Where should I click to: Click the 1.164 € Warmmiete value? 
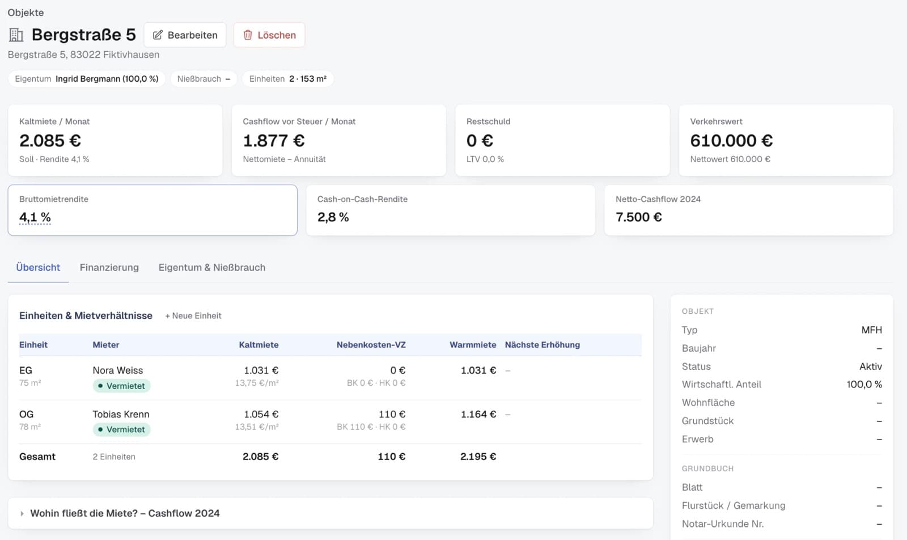[478, 414]
